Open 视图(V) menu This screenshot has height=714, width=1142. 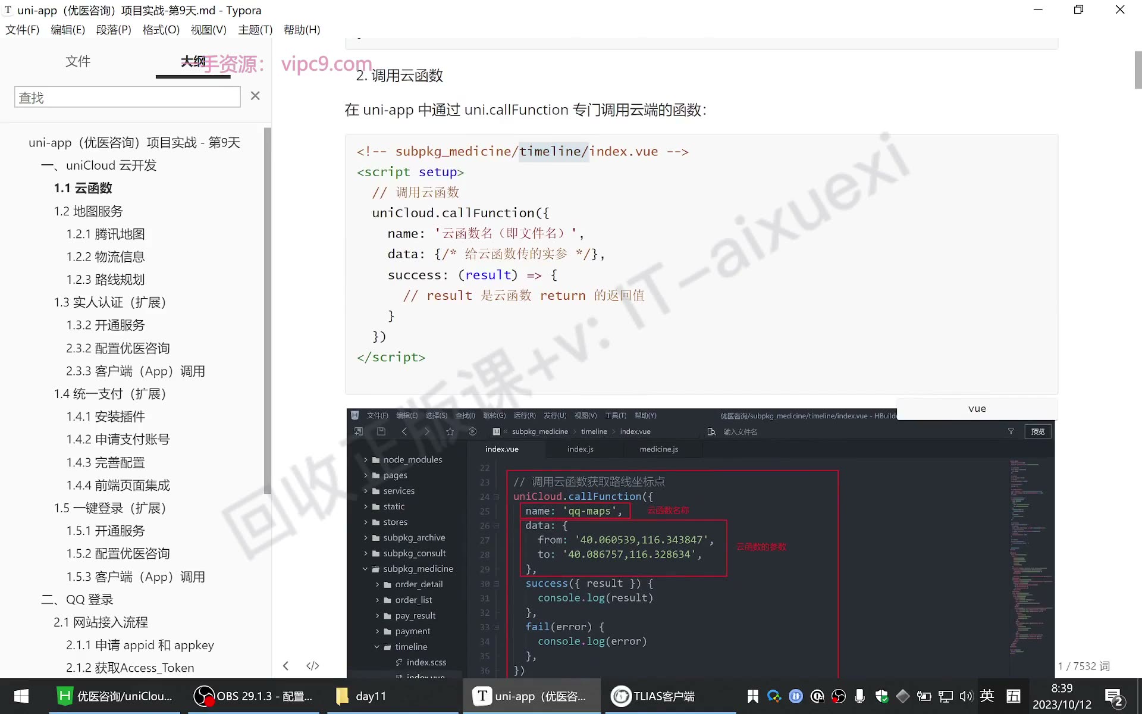(209, 30)
